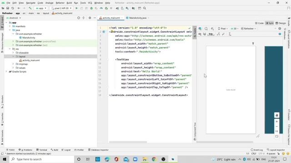Open the VCS menu
Image resolution: width=291 pixels, height=163 pixels.
coord(90,3)
